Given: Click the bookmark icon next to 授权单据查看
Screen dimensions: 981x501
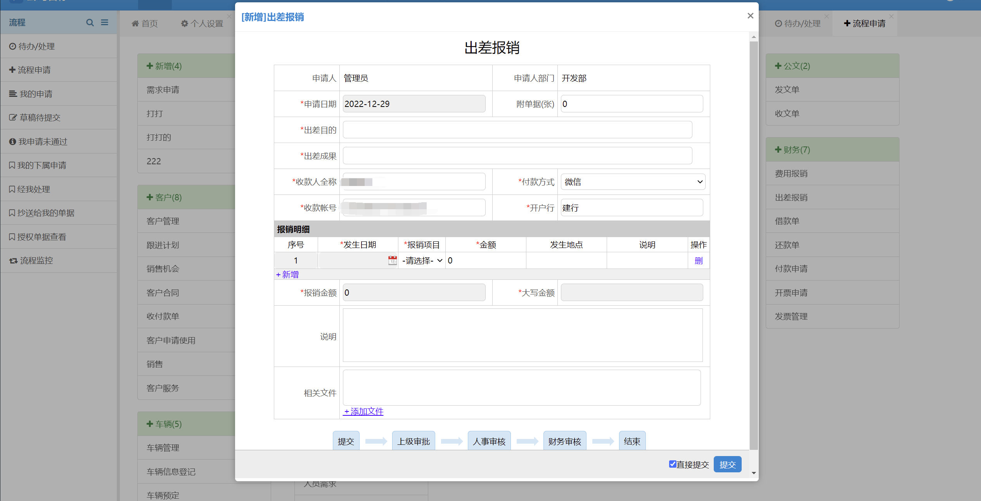Looking at the screenshot, I should coord(12,237).
